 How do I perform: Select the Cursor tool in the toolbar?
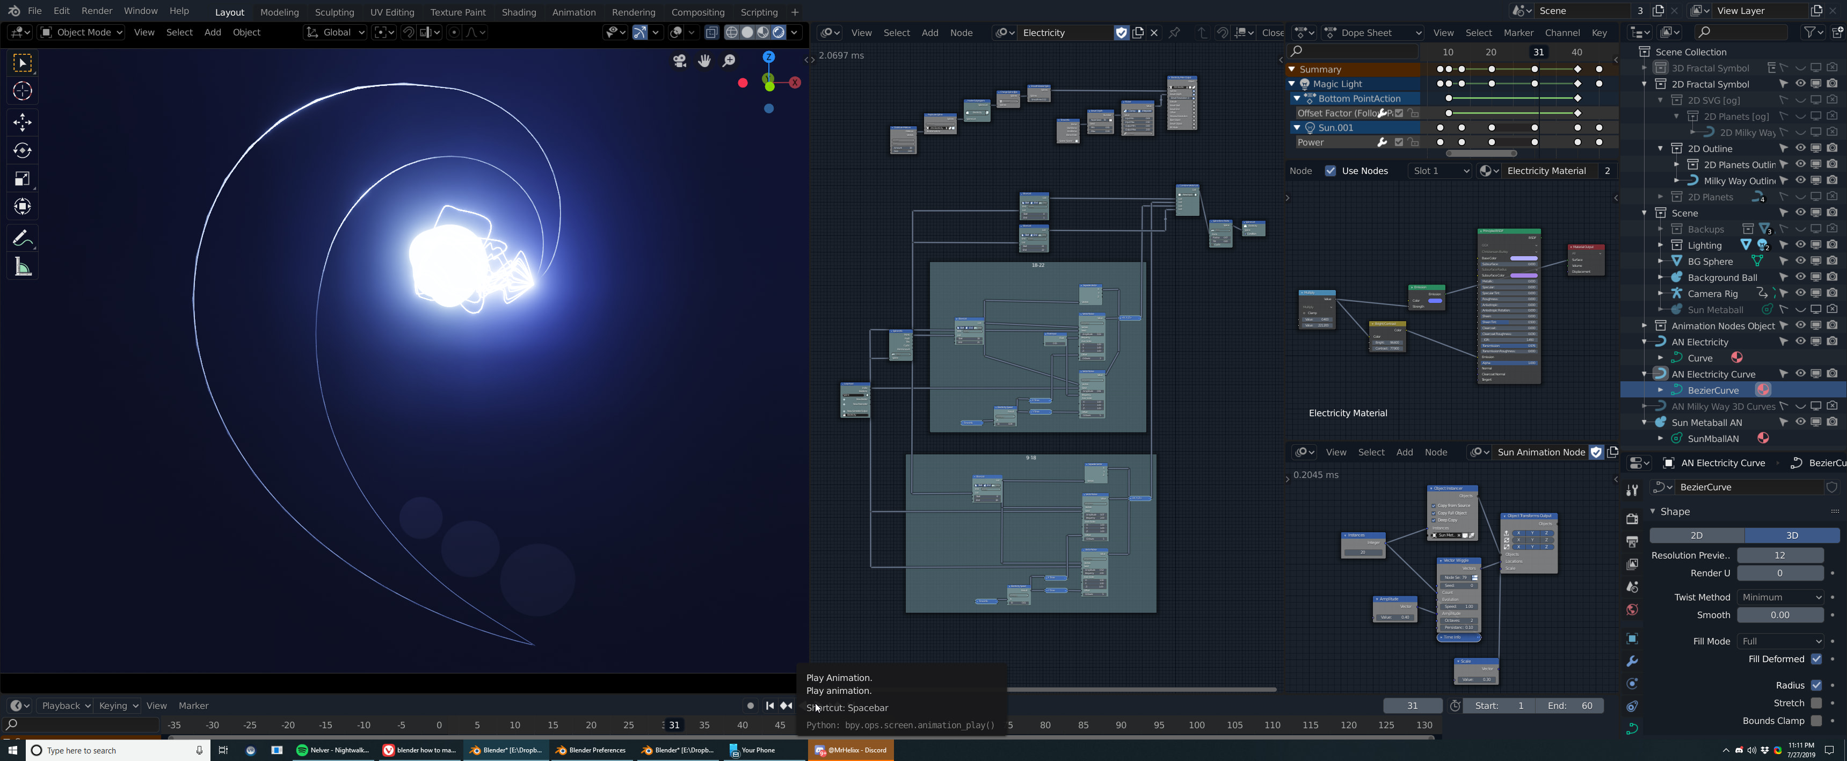coord(22,91)
